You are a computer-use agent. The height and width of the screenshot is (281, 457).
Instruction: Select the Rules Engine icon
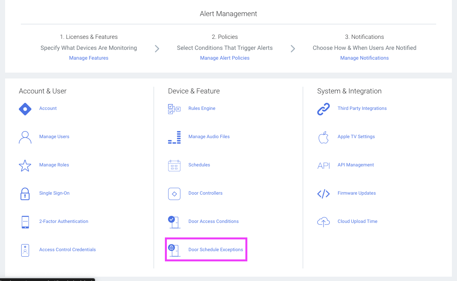pyautogui.click(x=174, y=109)
